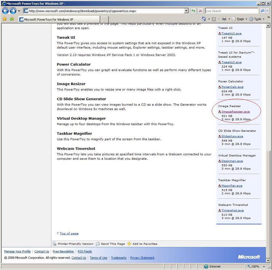Click download icon beside Slideshow.exe
This screenshot has width=272, height=270.
pyautogui.click(x=220, y=136)
